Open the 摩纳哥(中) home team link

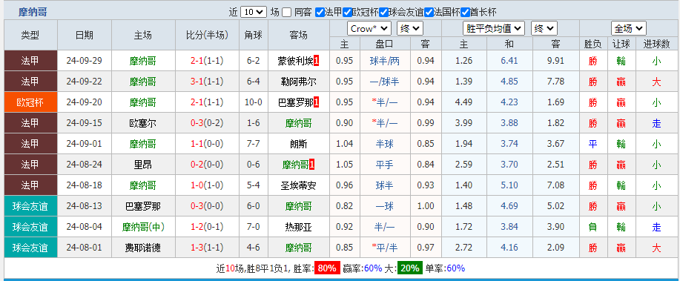click(143, 226)
